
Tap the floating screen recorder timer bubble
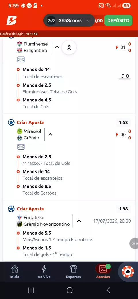[134, 244]
